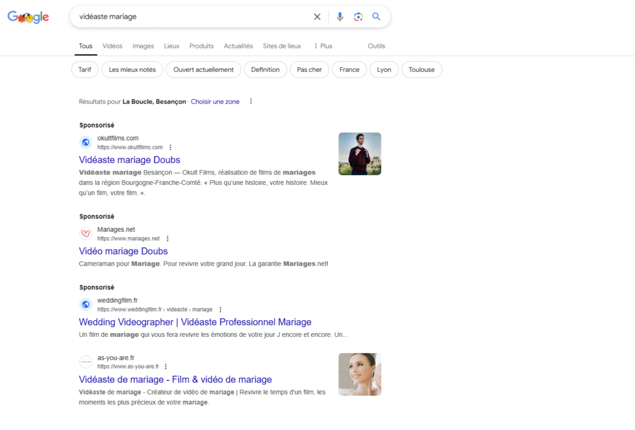
Task: Open the Produits tab
Action: point(202,46)
